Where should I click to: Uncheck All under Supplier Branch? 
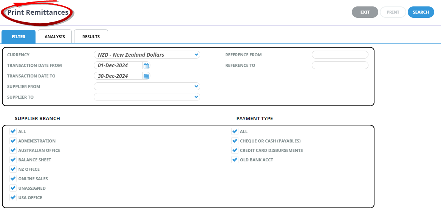pos(13,132)
